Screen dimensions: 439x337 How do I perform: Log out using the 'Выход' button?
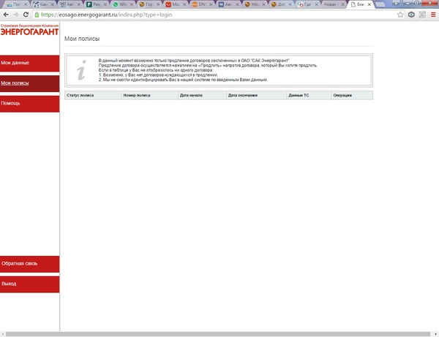point(30,284)
